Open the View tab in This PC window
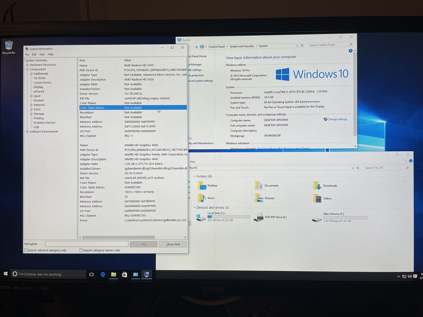 192,162
